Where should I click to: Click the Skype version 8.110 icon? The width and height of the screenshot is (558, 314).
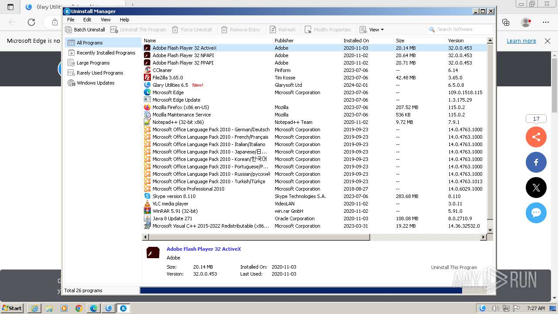[147, 196]
